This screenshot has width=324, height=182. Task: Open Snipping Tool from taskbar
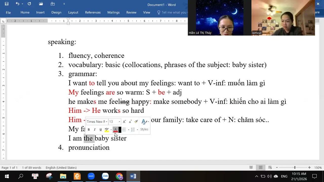click(49, 176)
